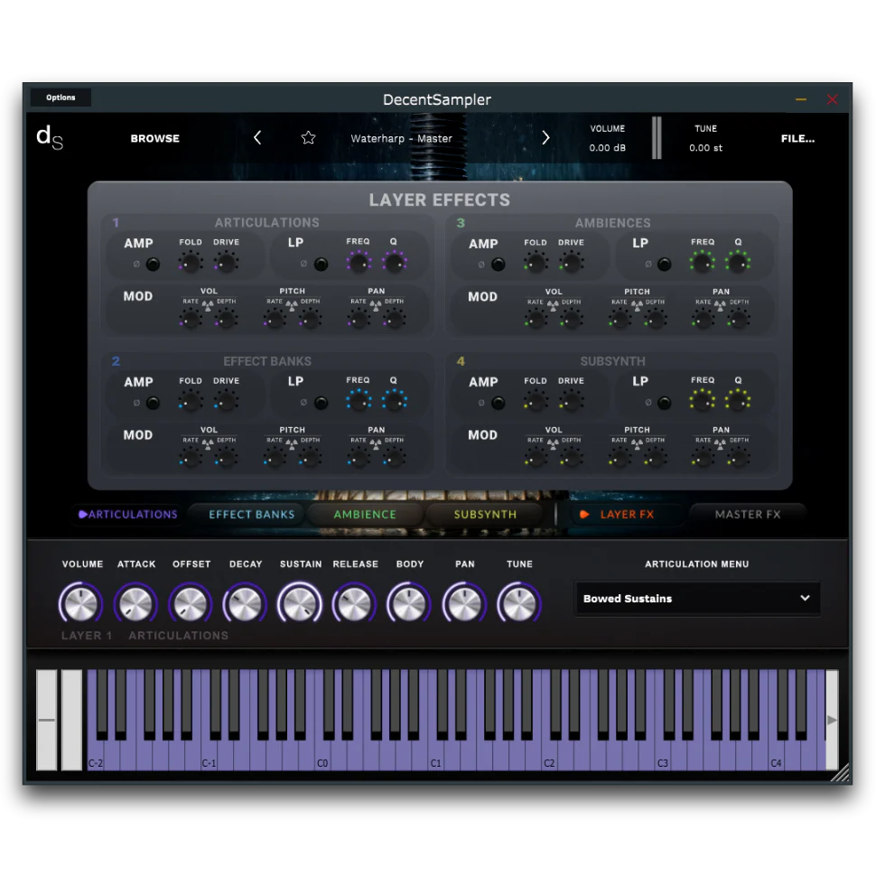Go to the previous preset arrow
The height and width of the screenshot is (876, 876).
coord(257,138)
